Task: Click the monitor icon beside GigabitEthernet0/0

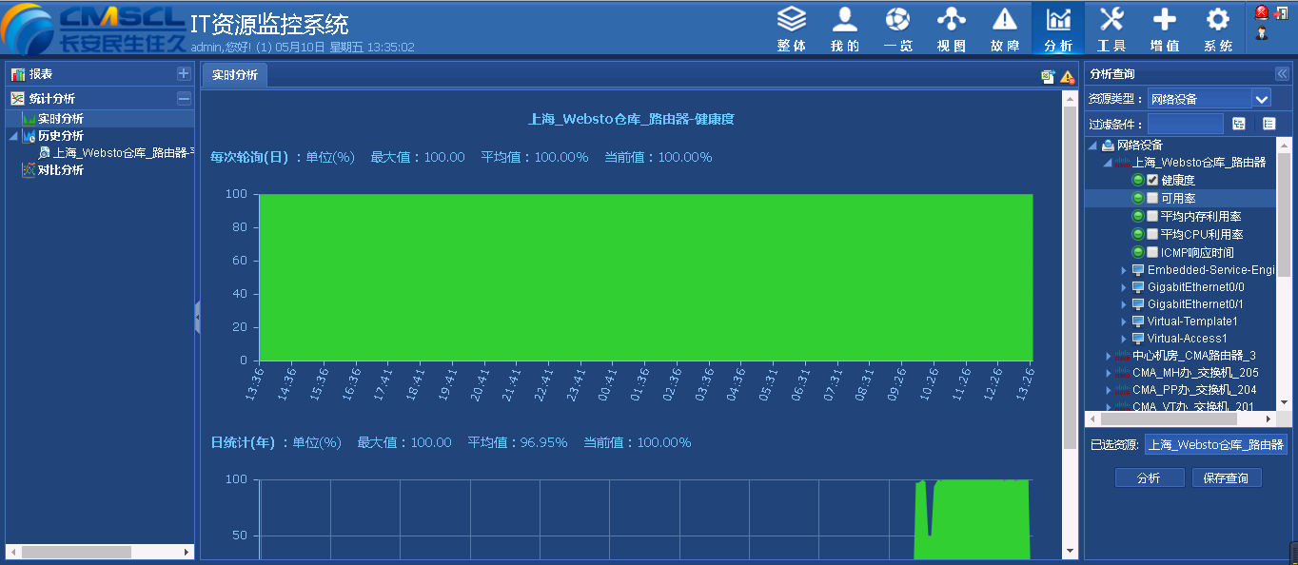Action: [x=1138, y=287]
